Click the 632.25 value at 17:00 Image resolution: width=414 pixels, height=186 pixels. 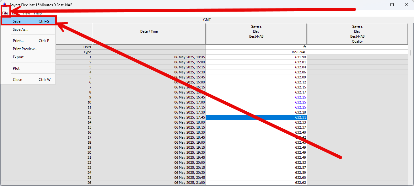(x=256, y=102)
